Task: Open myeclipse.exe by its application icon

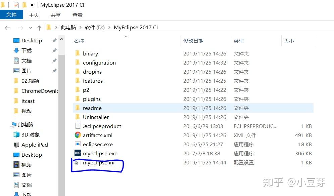Action: 78,153
